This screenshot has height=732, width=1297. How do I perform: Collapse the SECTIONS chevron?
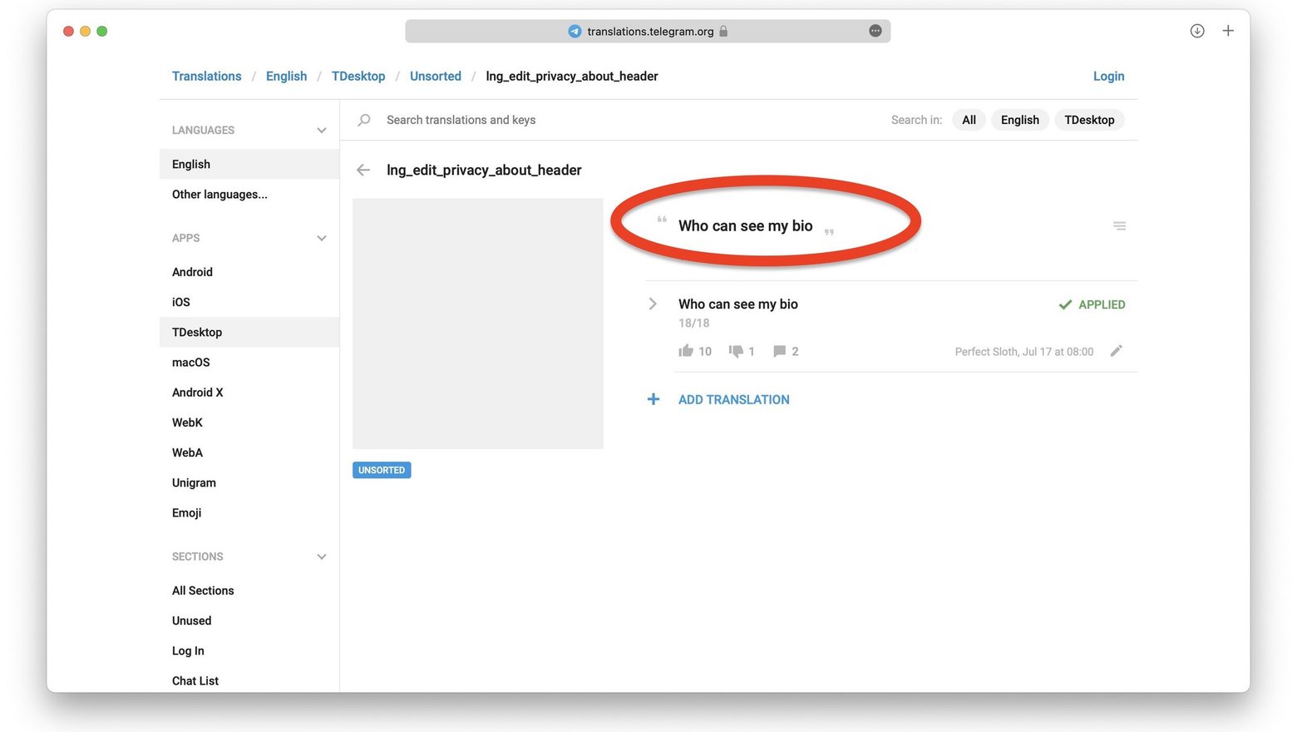pos(322,556)
